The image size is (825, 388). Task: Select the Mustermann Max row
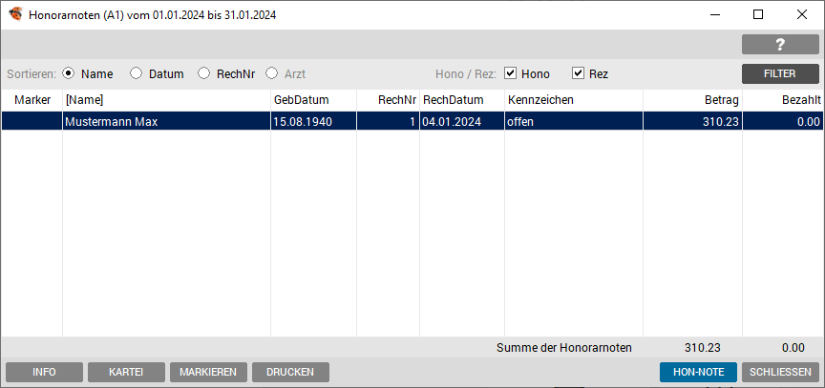click(412, 122)
